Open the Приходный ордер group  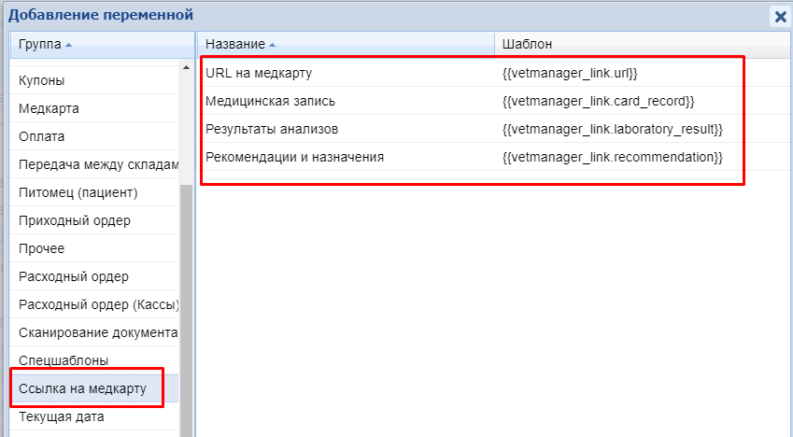click(75, 220)
